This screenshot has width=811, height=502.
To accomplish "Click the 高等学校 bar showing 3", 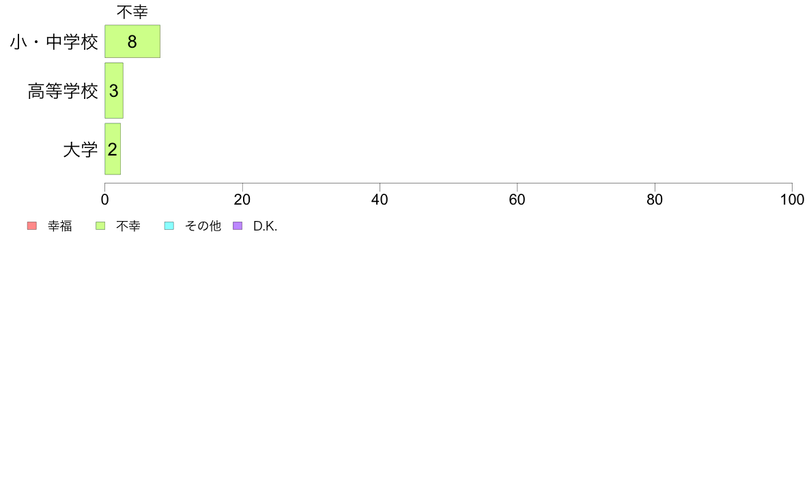I will (x=114, y=91).
